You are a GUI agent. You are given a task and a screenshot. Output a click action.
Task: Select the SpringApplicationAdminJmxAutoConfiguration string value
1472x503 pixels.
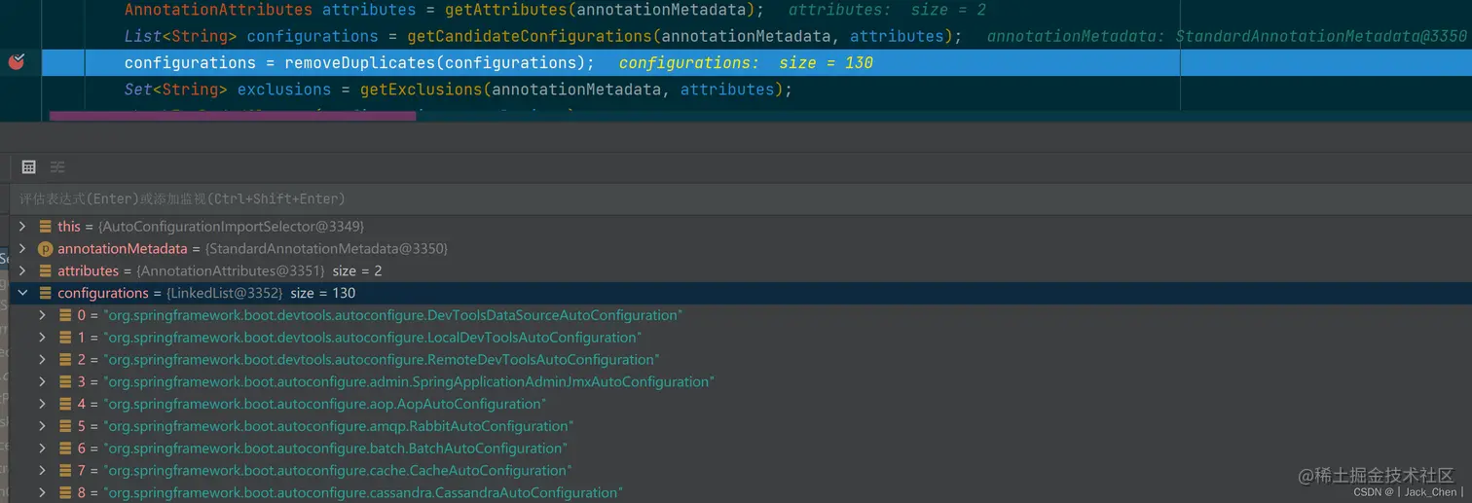[x=409, y=381]
